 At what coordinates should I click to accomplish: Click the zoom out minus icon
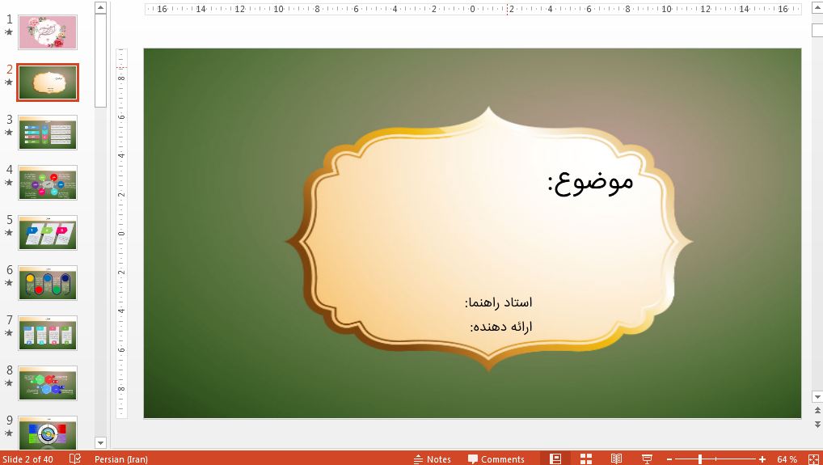669,459
